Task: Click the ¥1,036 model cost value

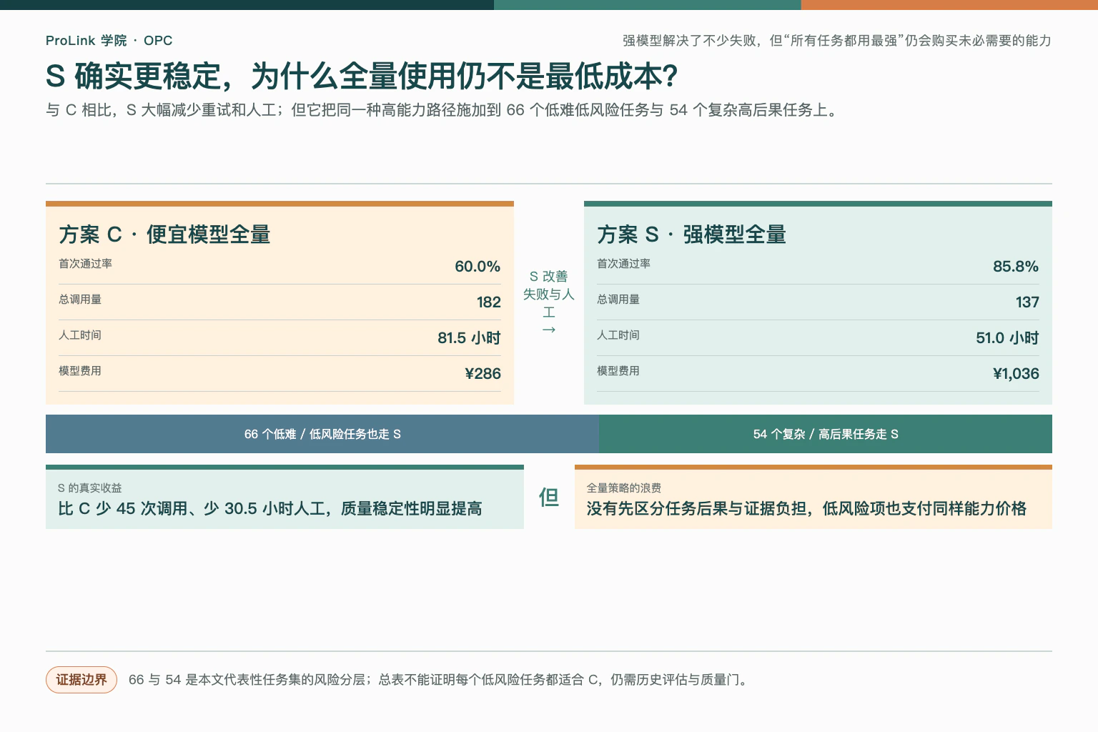Action: point(1016,374)
